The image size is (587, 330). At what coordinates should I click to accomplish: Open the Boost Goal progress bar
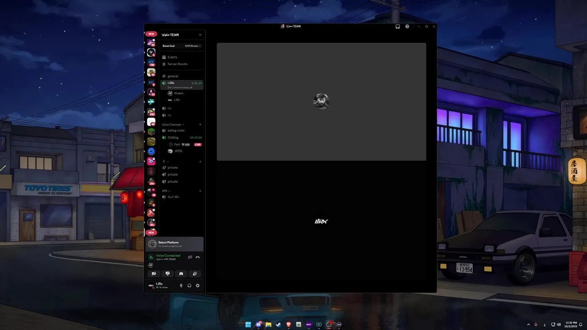click(x=182, y=46)
